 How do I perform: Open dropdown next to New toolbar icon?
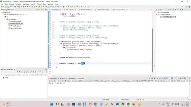click(x=4, y=7)
